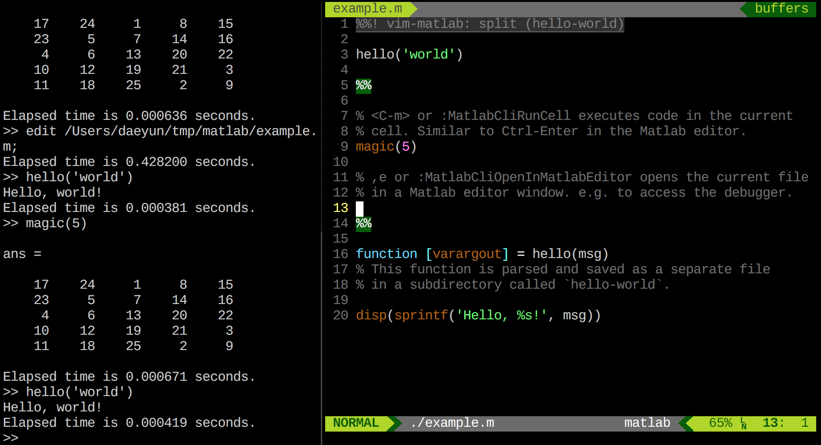The height and width of the screenshot is (445, 821).
Task: Click hello(msg) in the function signature
Action: (570, 254)
